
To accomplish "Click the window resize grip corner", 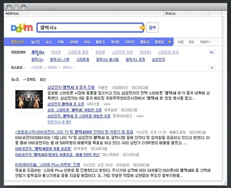I will click(x=225, y=183).
